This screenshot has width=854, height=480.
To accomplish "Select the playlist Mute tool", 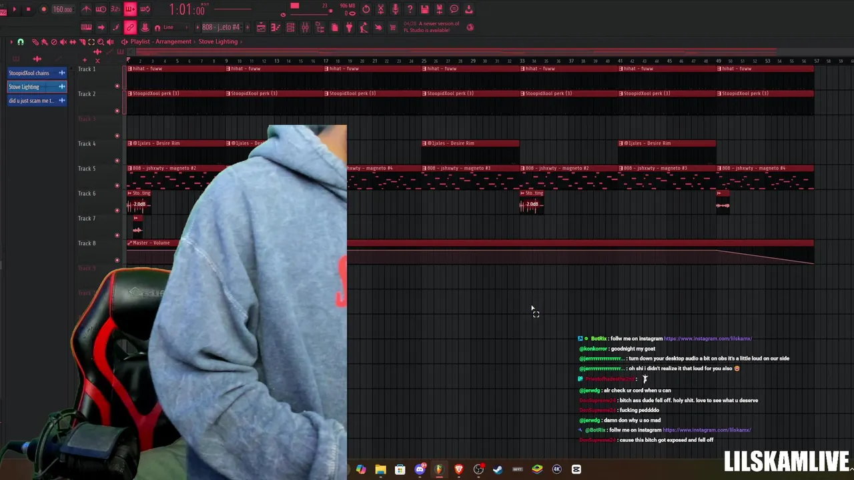I will coord(63,41).
